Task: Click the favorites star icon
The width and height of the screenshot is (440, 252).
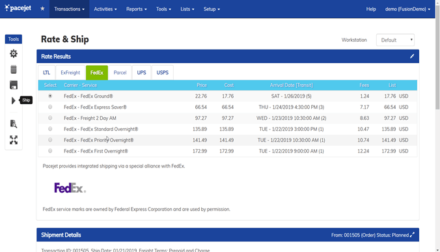Action: pyautogui.click(x=42, y=8)
